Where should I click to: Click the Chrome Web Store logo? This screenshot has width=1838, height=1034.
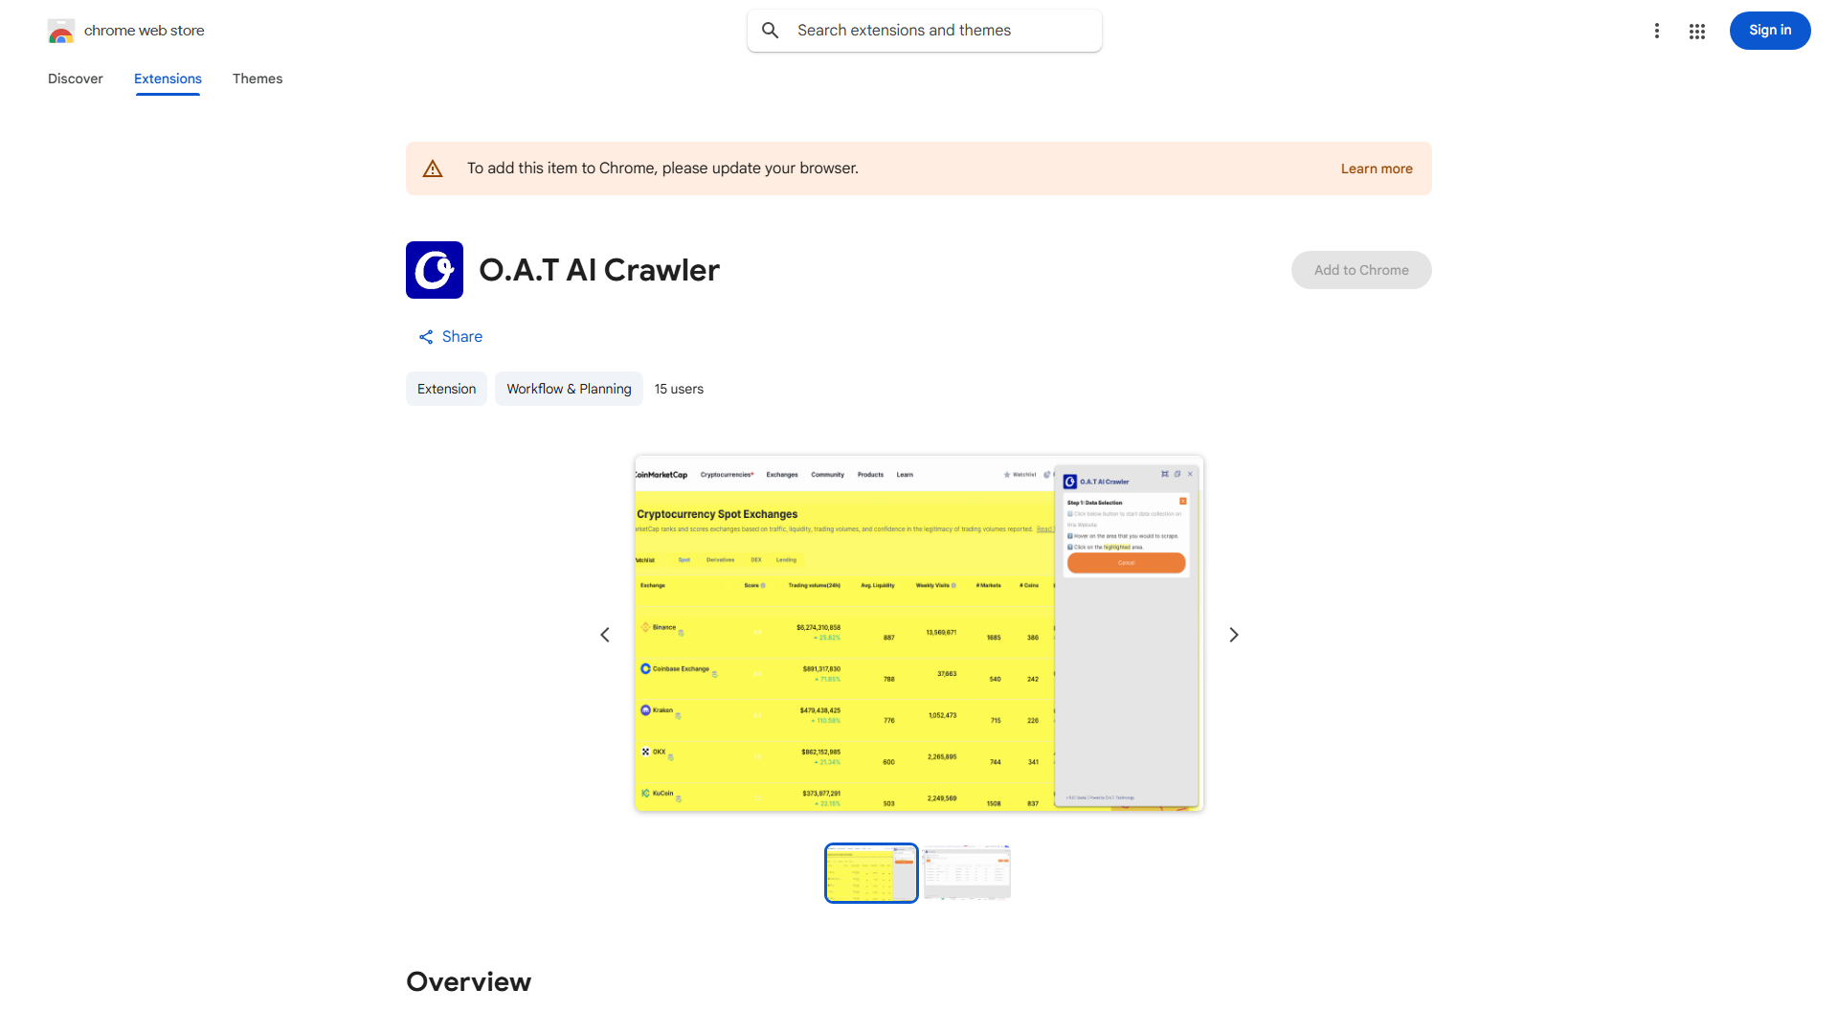pos(61,31)
